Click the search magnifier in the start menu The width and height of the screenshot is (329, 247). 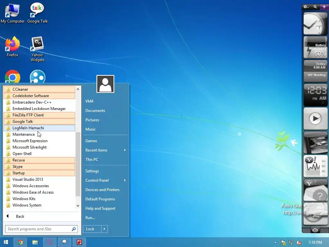[x=74, y=229]
